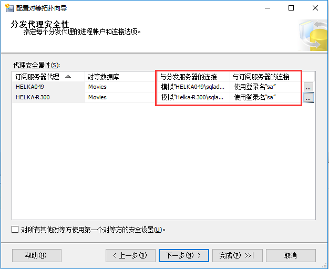Select the HELKA-R300 subscriber agent cell
This screenshot has width=329, height=269.
[x=48, y=97]
